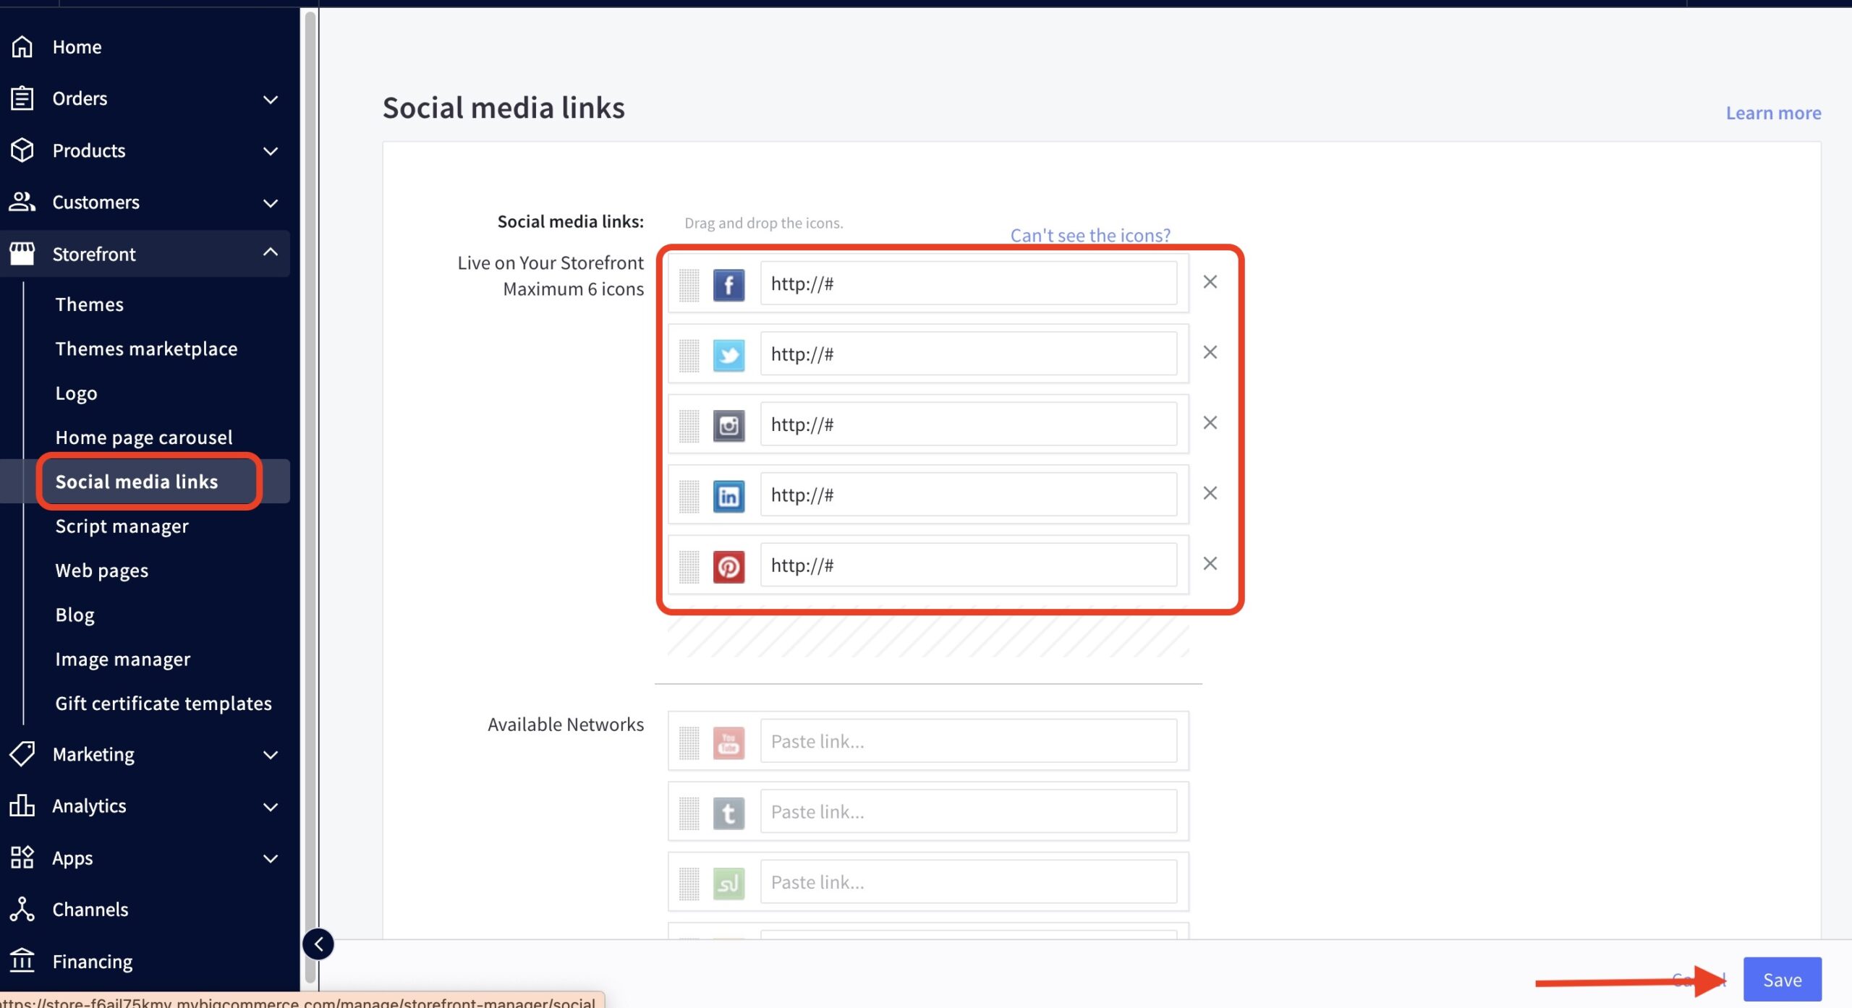
Task: Click the LinkedIn icon
Action: tap(729, 495)
